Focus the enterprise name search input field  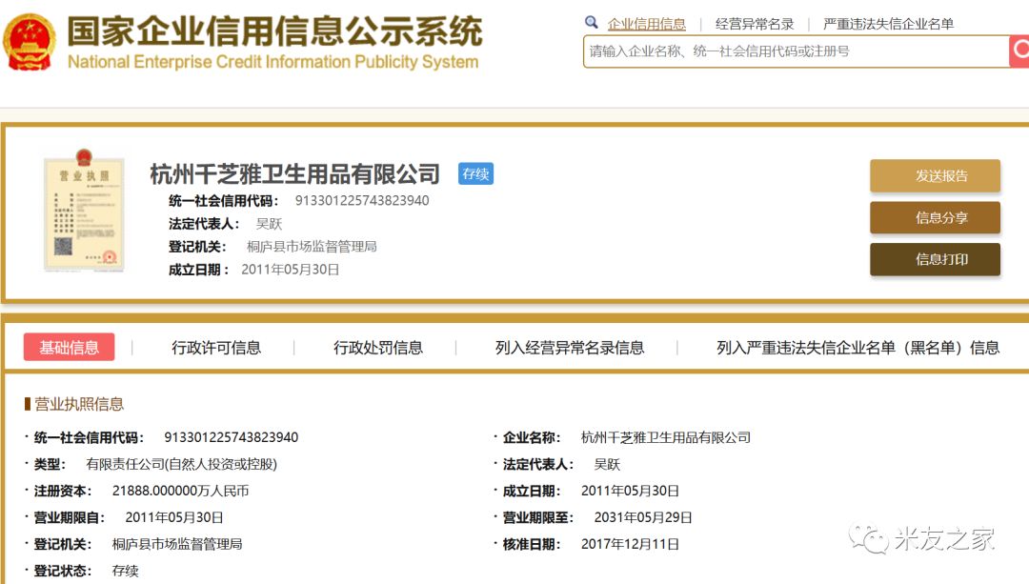796,51
